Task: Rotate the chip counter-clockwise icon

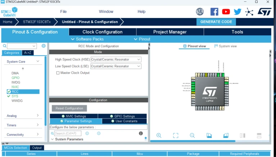Action: (x=226, y=135)
